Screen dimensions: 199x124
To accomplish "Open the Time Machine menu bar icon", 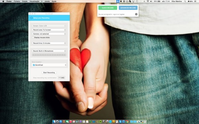I will click(x=137, y=1).
